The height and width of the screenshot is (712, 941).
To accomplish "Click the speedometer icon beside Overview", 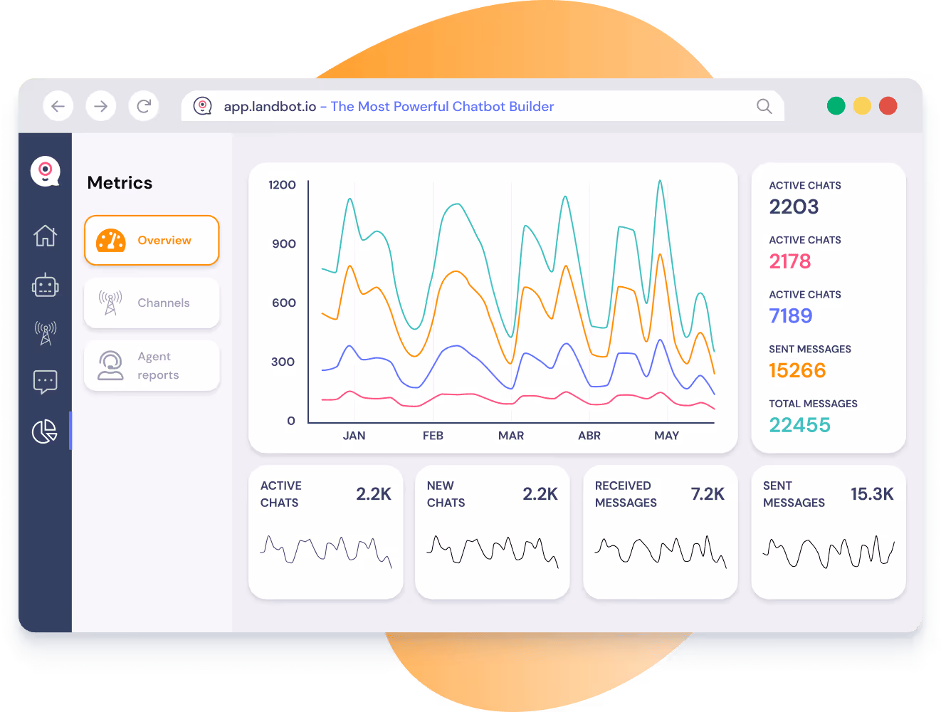I will tap(111, 240).
